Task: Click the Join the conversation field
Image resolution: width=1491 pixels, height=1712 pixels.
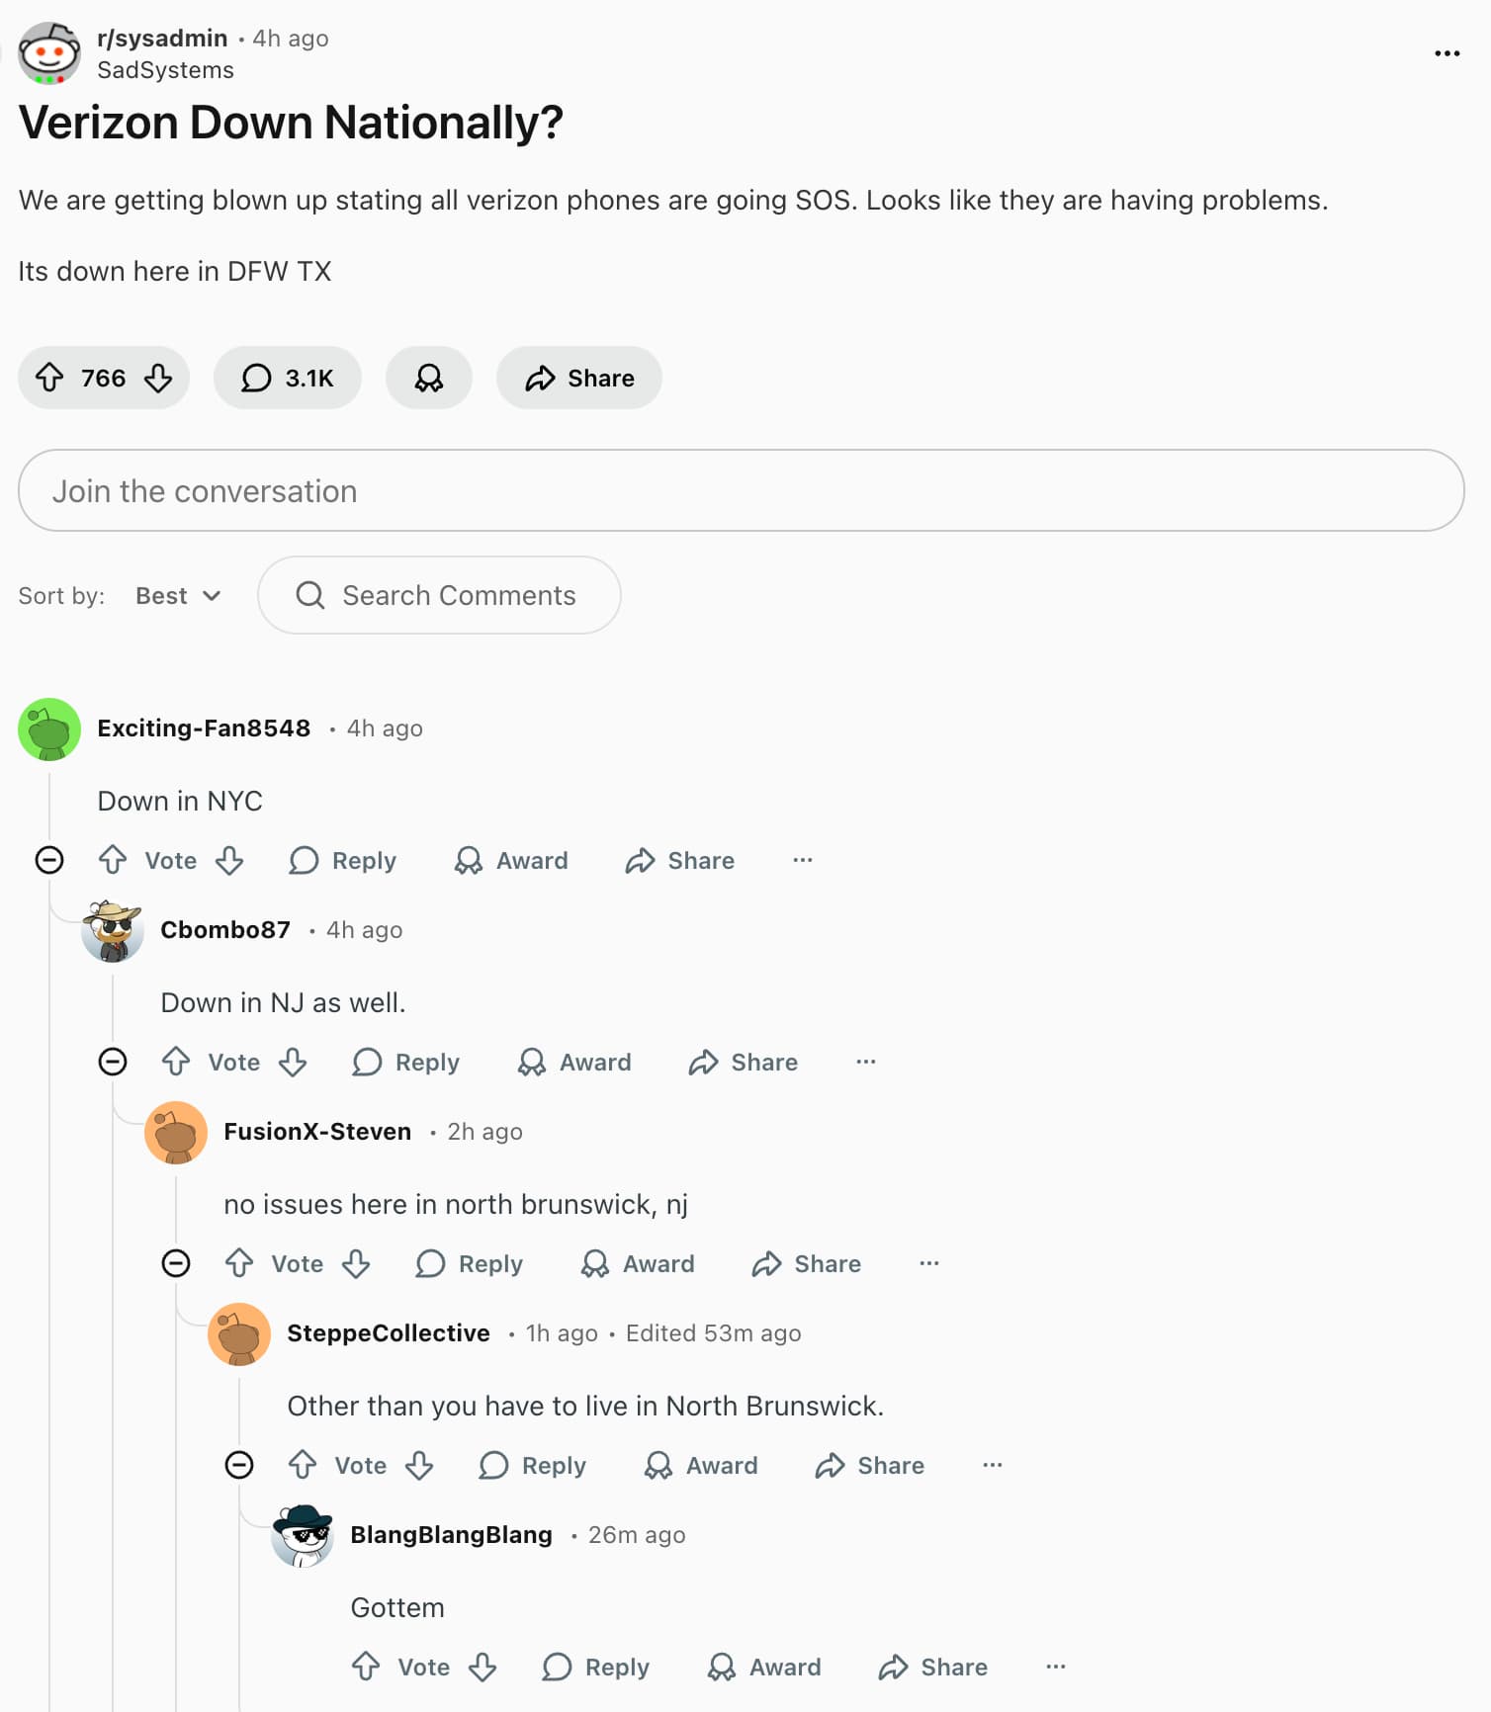Action: (741, 490)
